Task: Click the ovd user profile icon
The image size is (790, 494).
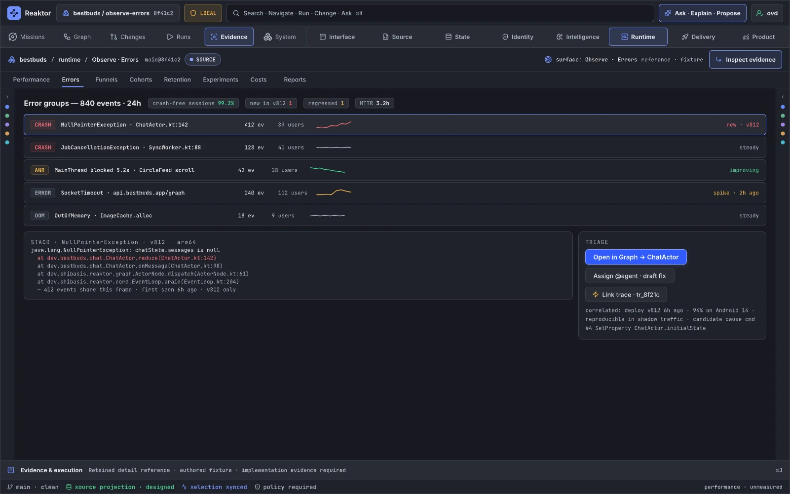Action: tap(759, 13)
